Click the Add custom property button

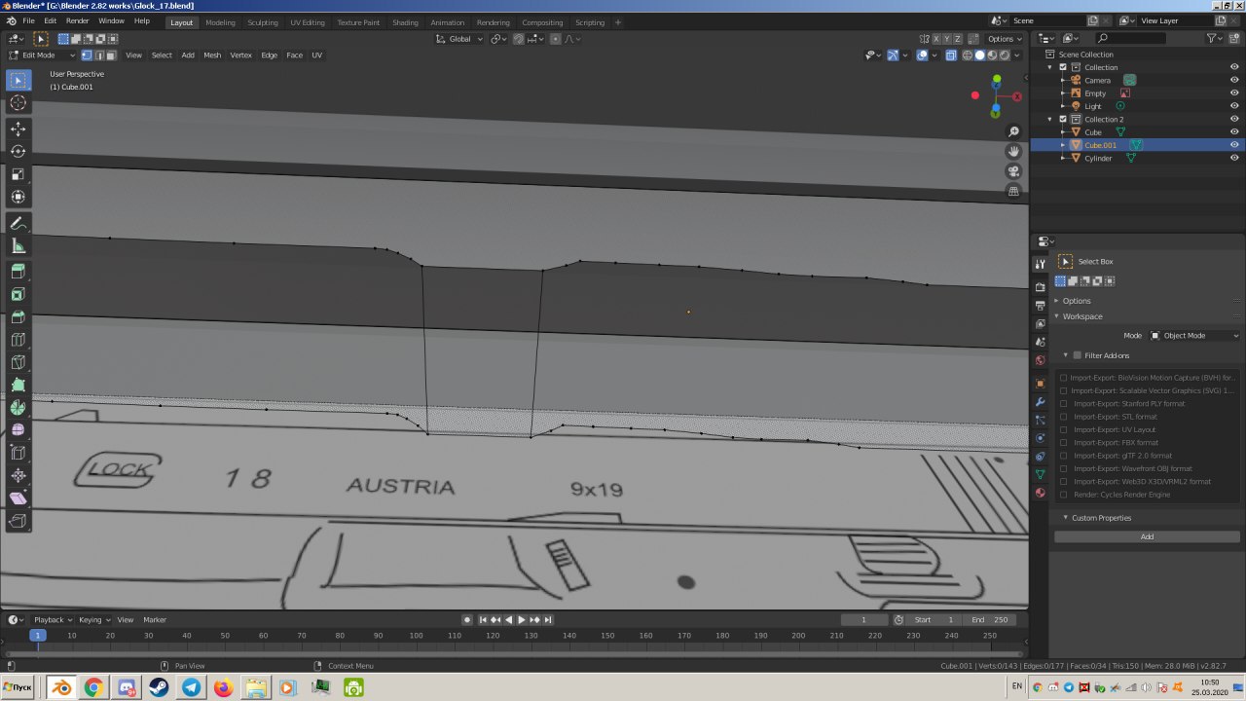click(x=1147, y=536)
